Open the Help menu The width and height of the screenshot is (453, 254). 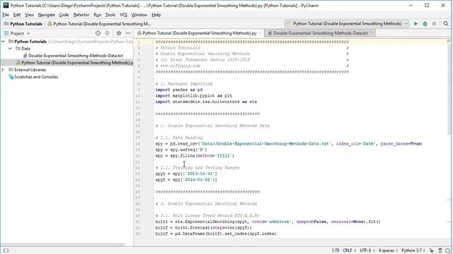[x=156, y=15]
